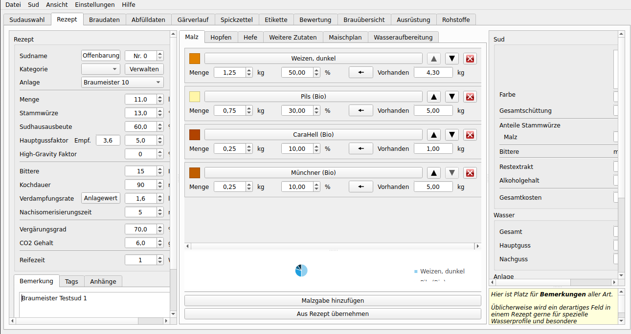
Task: Move Weizen, dunkel malt down
Action: pyautogui.click(x=452, y=59)
